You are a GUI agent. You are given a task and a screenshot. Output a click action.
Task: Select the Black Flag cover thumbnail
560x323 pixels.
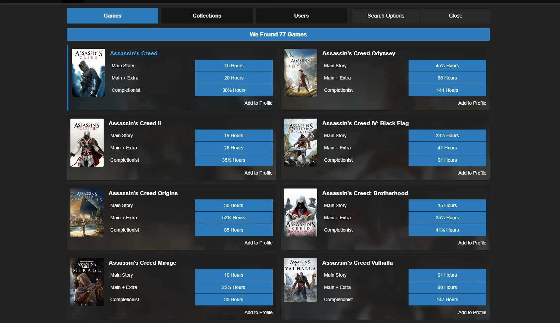pyautogui.click(x=301, y=143)
